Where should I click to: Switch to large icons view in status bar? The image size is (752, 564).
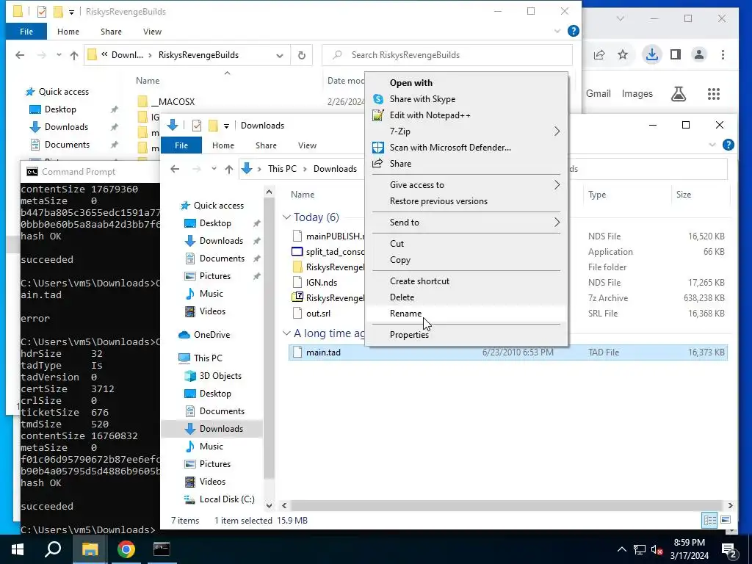[726, 521]
